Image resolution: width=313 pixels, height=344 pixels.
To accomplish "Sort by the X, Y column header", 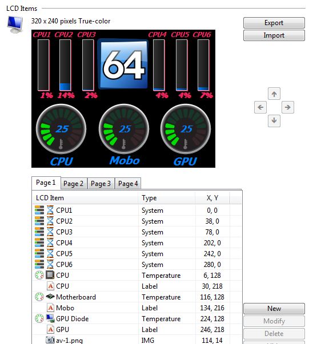I will click(212, 198).
